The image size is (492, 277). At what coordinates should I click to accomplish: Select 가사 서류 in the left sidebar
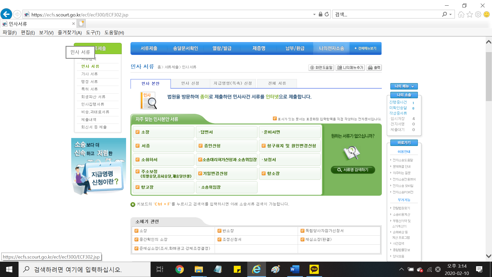89,74
